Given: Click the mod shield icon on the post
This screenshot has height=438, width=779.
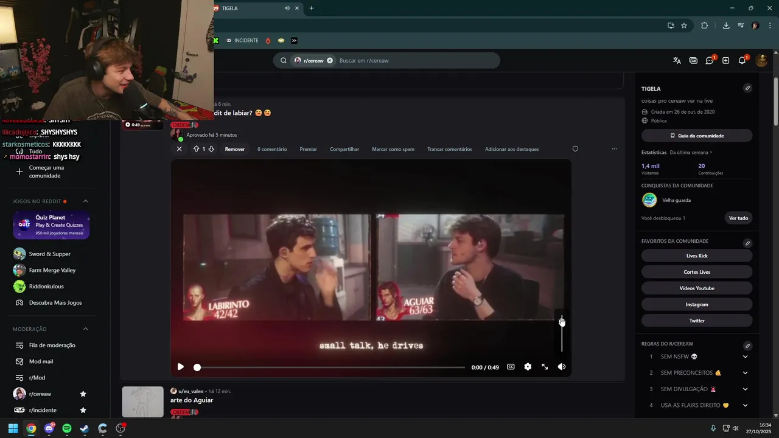Looking at the screenshot, I should tap(575, 149).
